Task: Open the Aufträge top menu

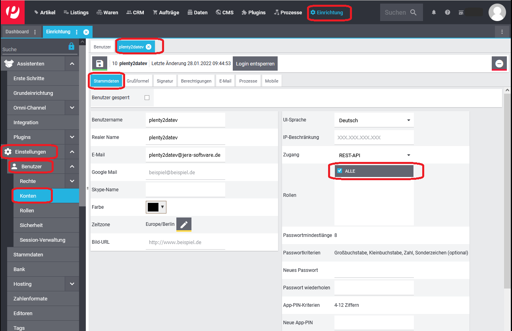Action: click(x=167, y=12)
